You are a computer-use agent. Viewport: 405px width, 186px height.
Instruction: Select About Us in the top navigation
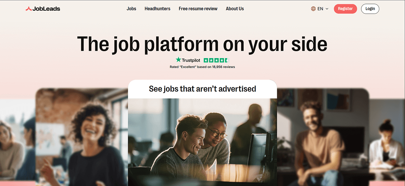[235, 9]
